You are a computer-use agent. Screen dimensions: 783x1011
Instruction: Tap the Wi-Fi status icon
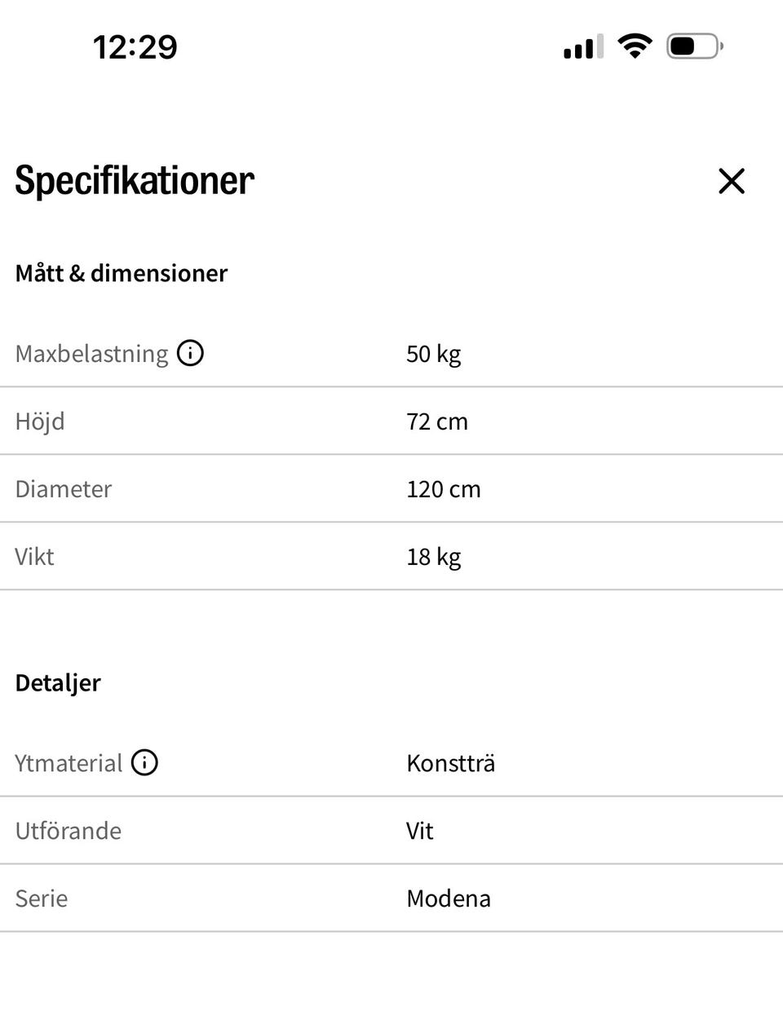[635, 46]
